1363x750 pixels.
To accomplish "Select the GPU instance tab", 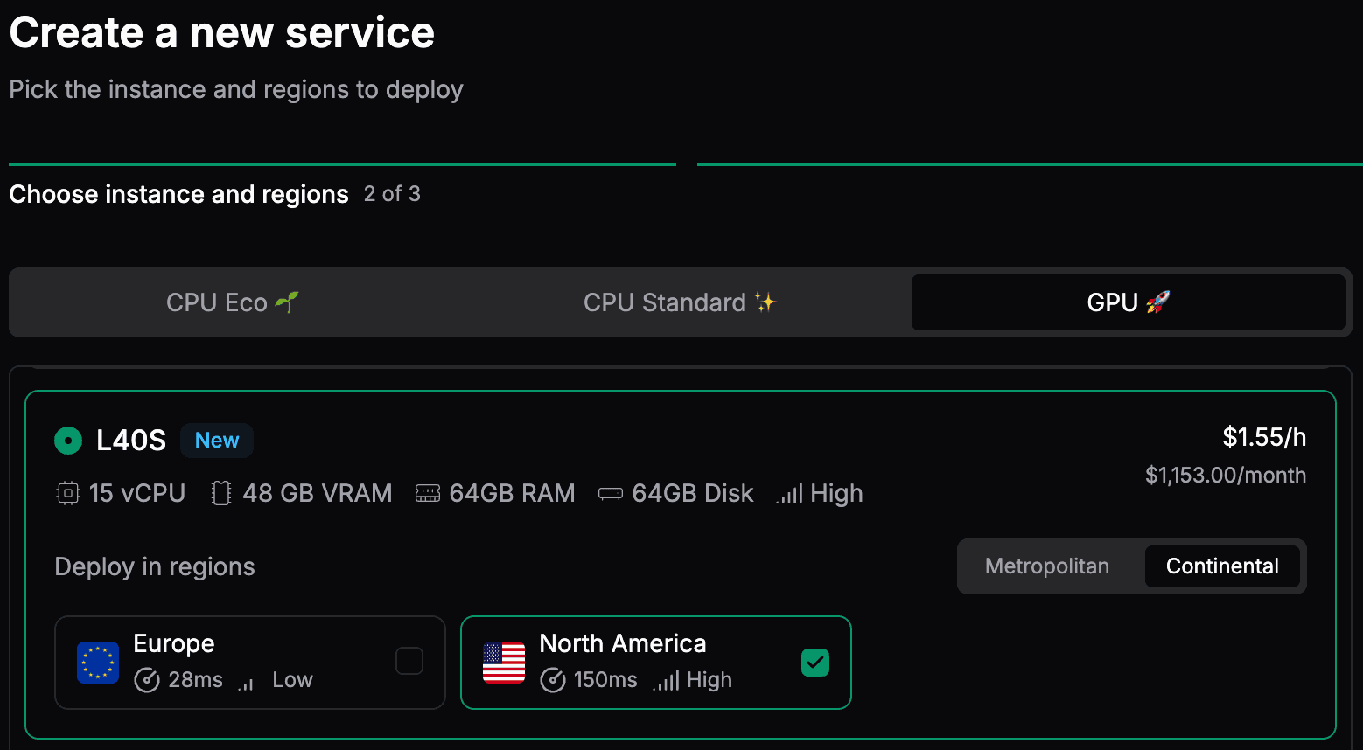I will pos(1129,302).
